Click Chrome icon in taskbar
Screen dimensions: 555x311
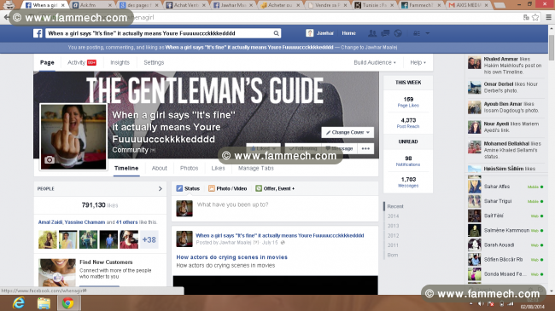[67, 303]
